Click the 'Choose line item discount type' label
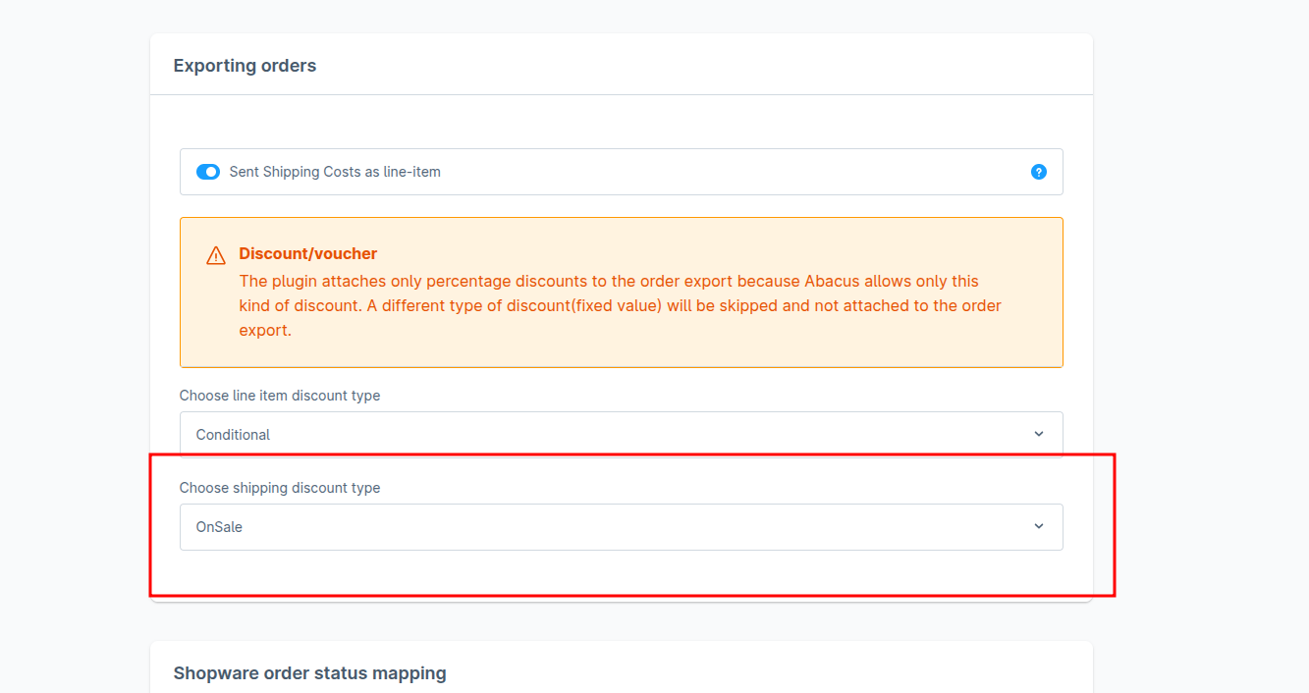Image resolution: width=1309 pixels, height=693 pixels. point(279,396)
